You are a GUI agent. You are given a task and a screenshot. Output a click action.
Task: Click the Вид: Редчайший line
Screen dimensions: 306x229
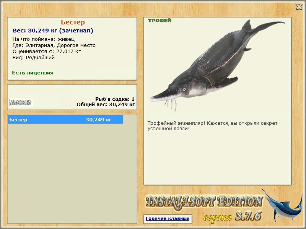pyautogui.click(x=34, y=58)
